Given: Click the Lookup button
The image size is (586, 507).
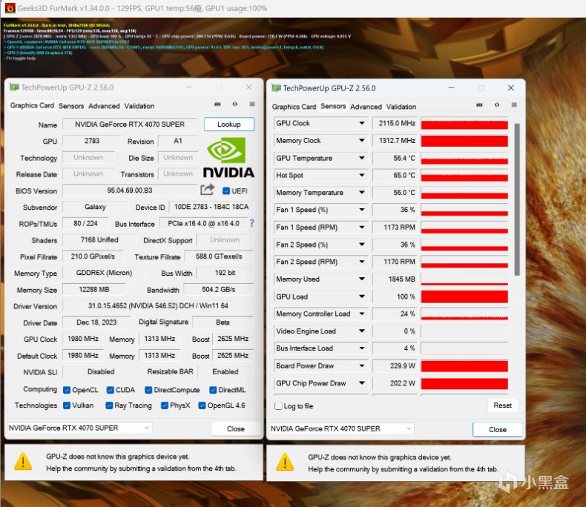Looking at the screenshot, I should click(229, 125).
